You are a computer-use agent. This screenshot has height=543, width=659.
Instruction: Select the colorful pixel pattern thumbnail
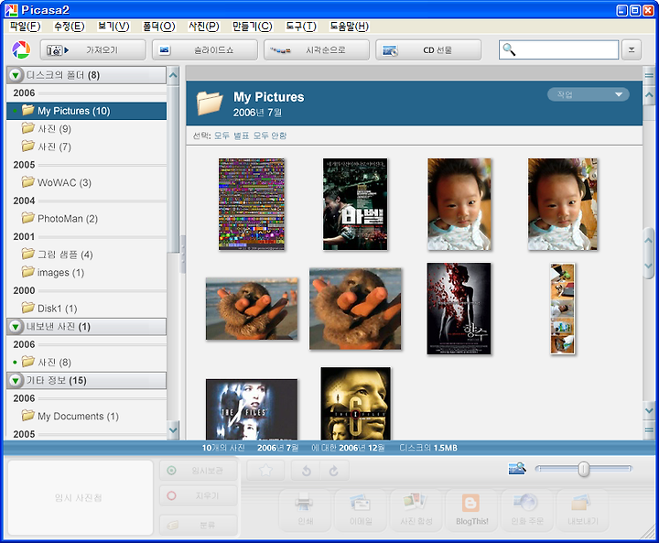252,204
